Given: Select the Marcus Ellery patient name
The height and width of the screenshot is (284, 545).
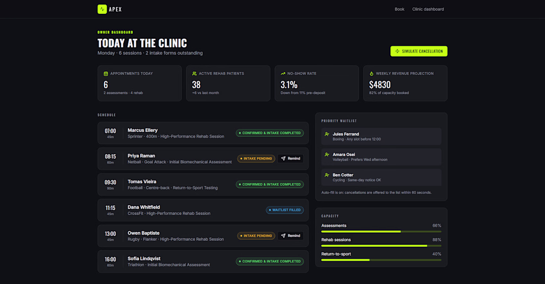Looking at the screenshot, I should pyautogui.click(x=143, y=130).
